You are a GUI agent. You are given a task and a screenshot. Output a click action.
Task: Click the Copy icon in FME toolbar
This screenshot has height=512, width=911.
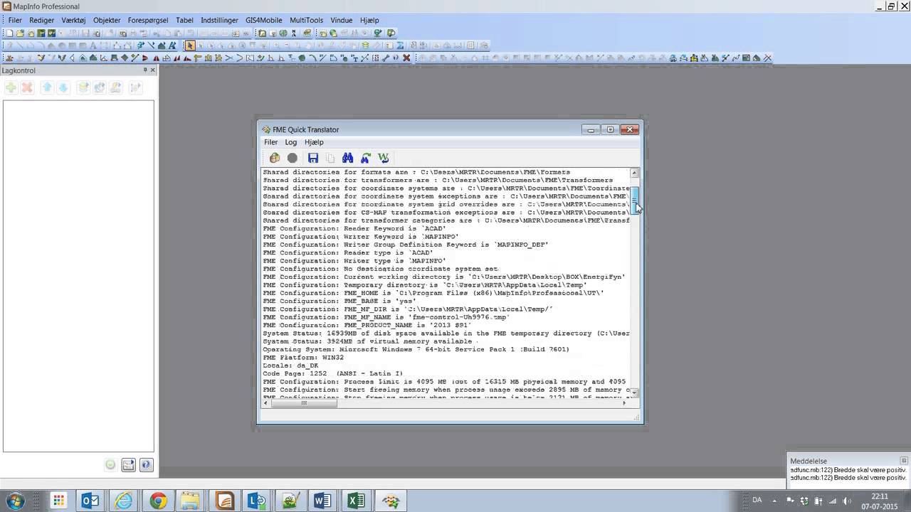pos(330,158)
